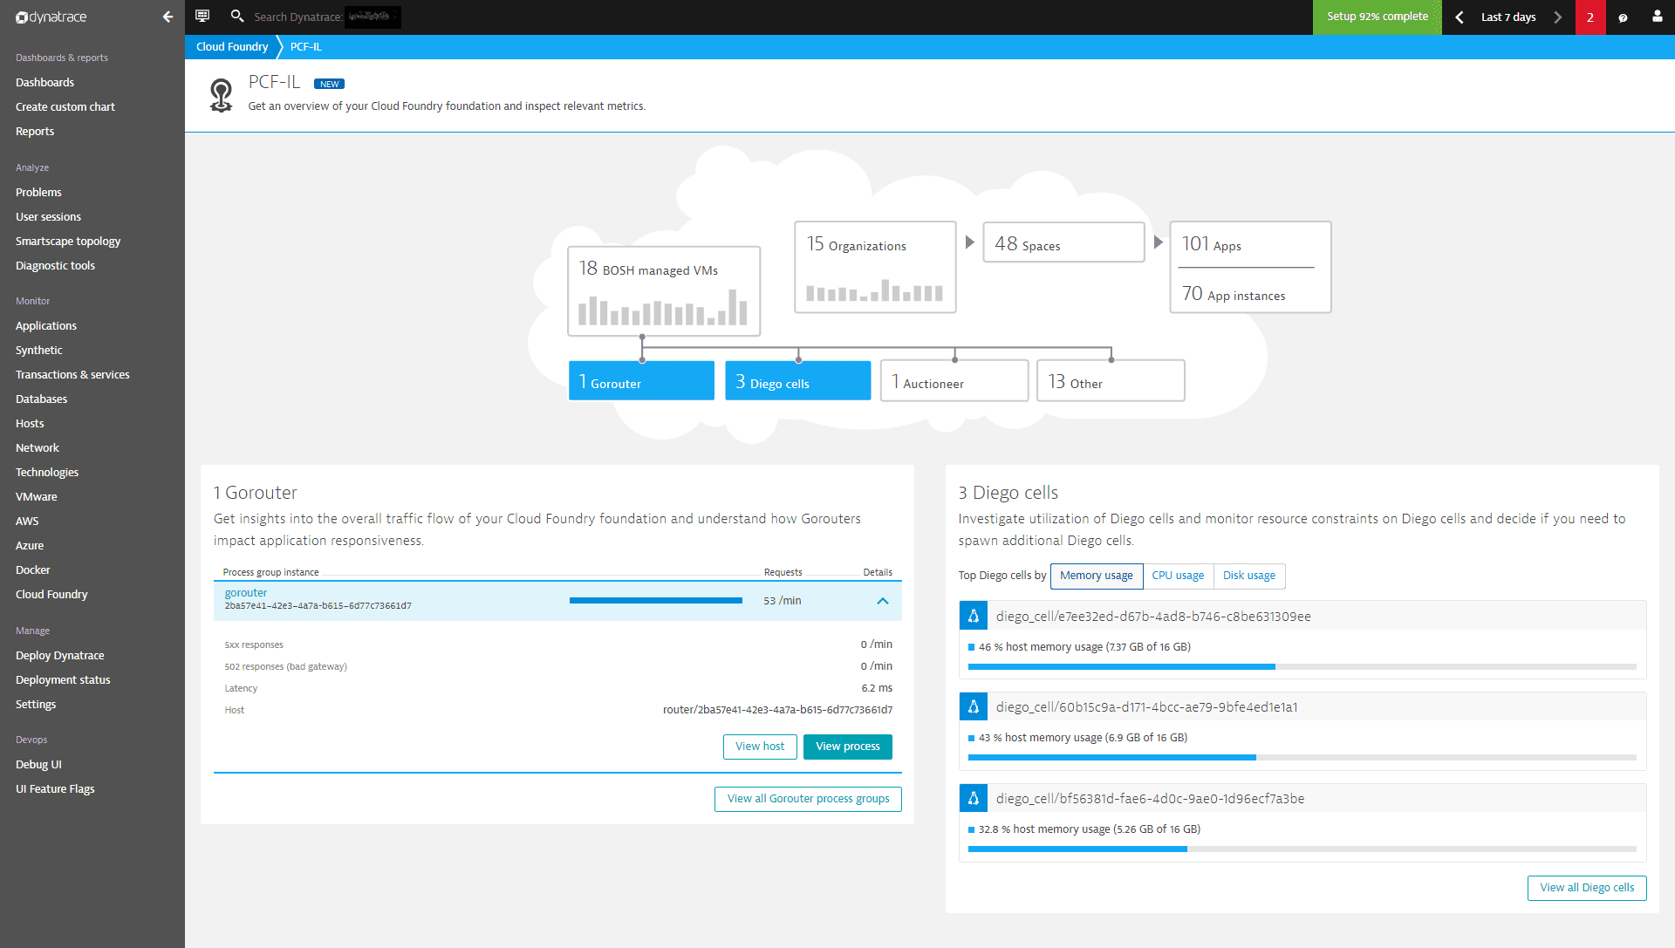Open Dashboards in sidebar
1675x948 pixels.
[44, 83]
